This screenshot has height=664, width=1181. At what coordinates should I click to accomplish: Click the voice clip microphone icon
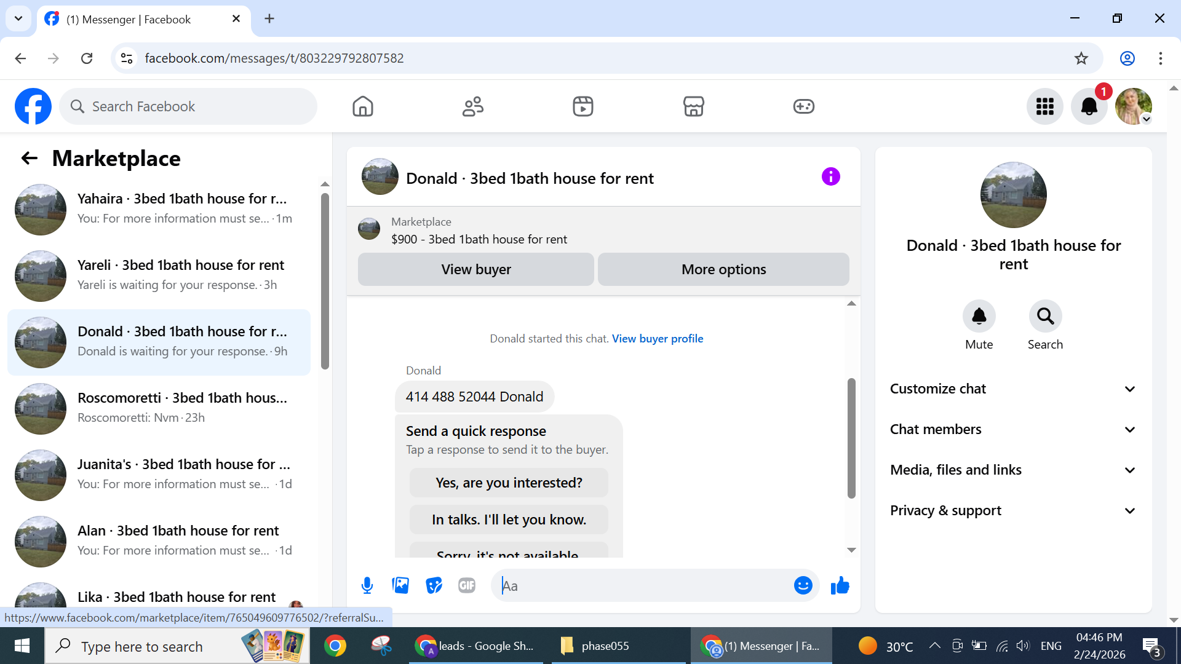pyautogui.click(x=367, y=585)
